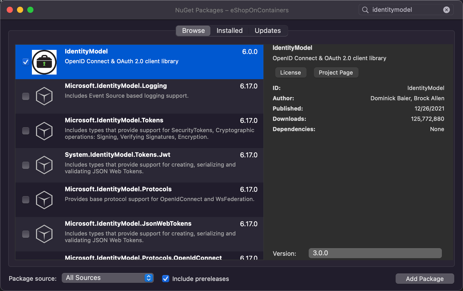Click into the package search field
The image size is (463, 291).
tap(406, 10)
